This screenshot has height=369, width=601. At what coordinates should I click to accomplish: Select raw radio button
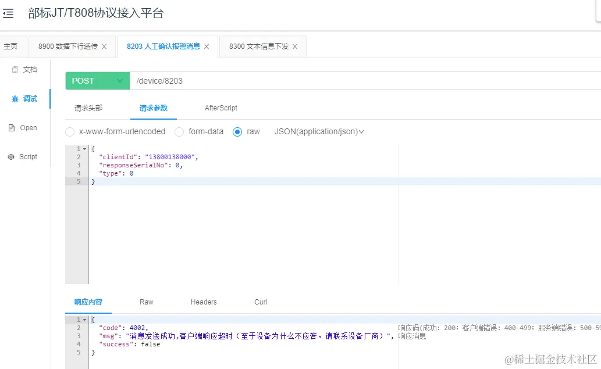237,132
